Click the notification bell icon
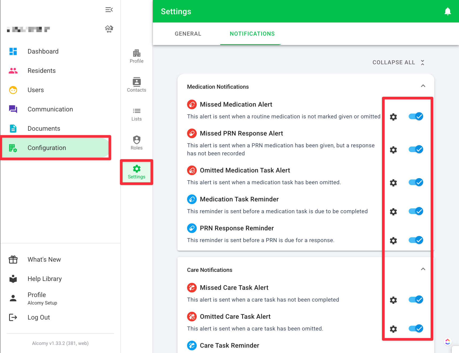The image size is (459, 353). [x=447, y=12]
